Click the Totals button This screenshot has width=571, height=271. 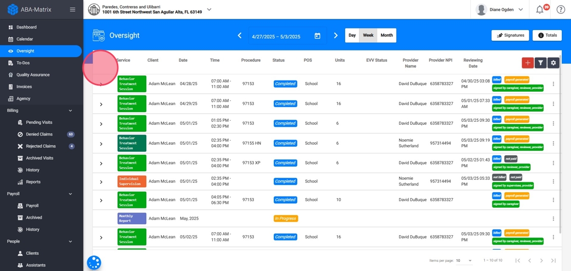coord(547,36)
